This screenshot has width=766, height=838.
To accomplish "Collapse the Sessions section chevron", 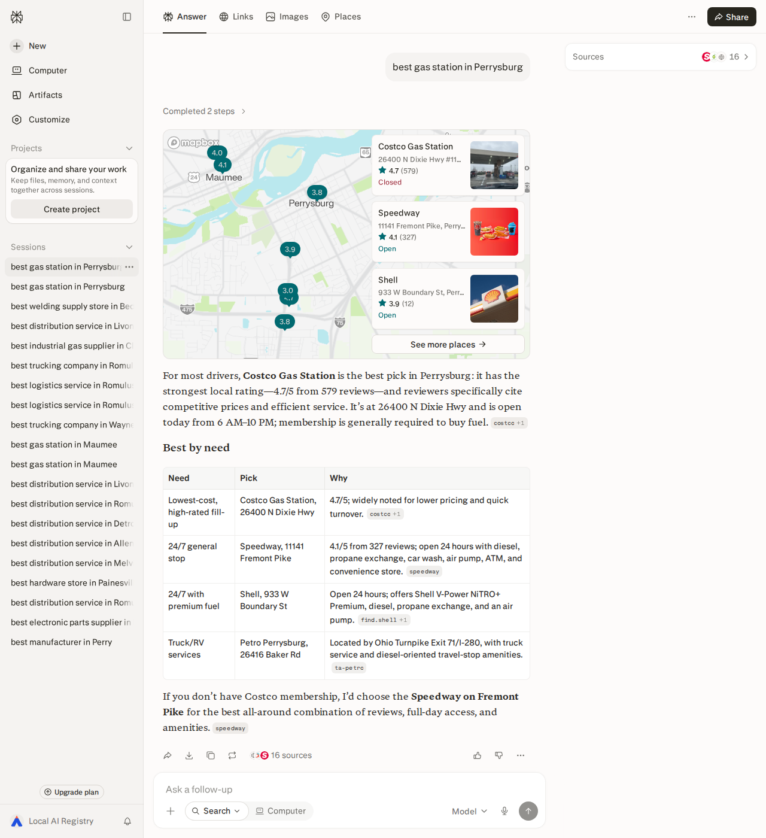I will pyautogui.click(x=129, y=247).
